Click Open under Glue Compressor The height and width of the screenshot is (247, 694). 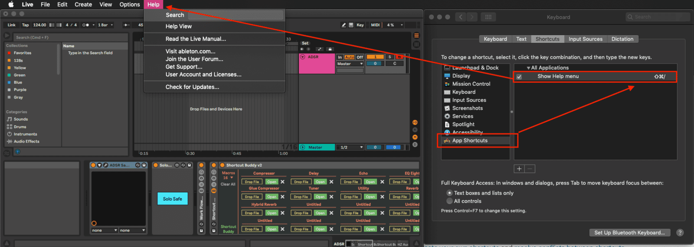point(272,197)
